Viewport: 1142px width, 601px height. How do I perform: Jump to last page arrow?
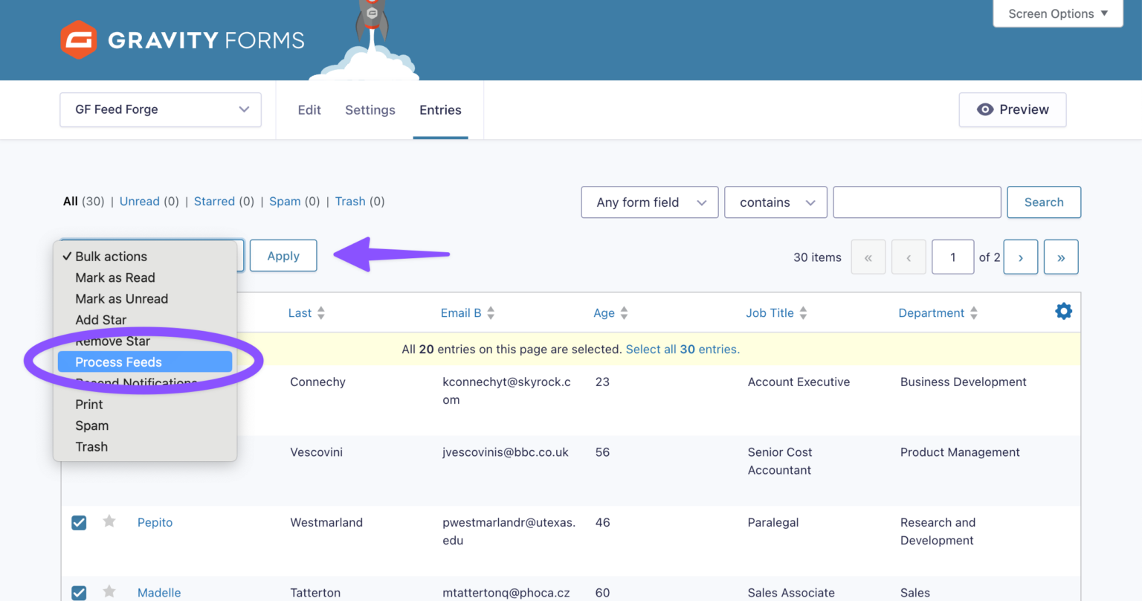(x=1060, y=257)
